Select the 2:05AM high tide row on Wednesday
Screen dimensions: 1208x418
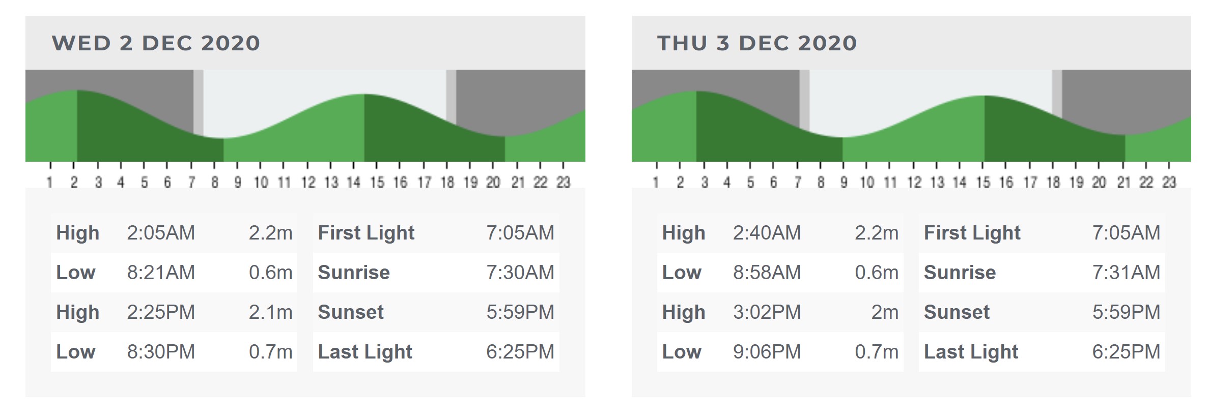coord(174,233)
